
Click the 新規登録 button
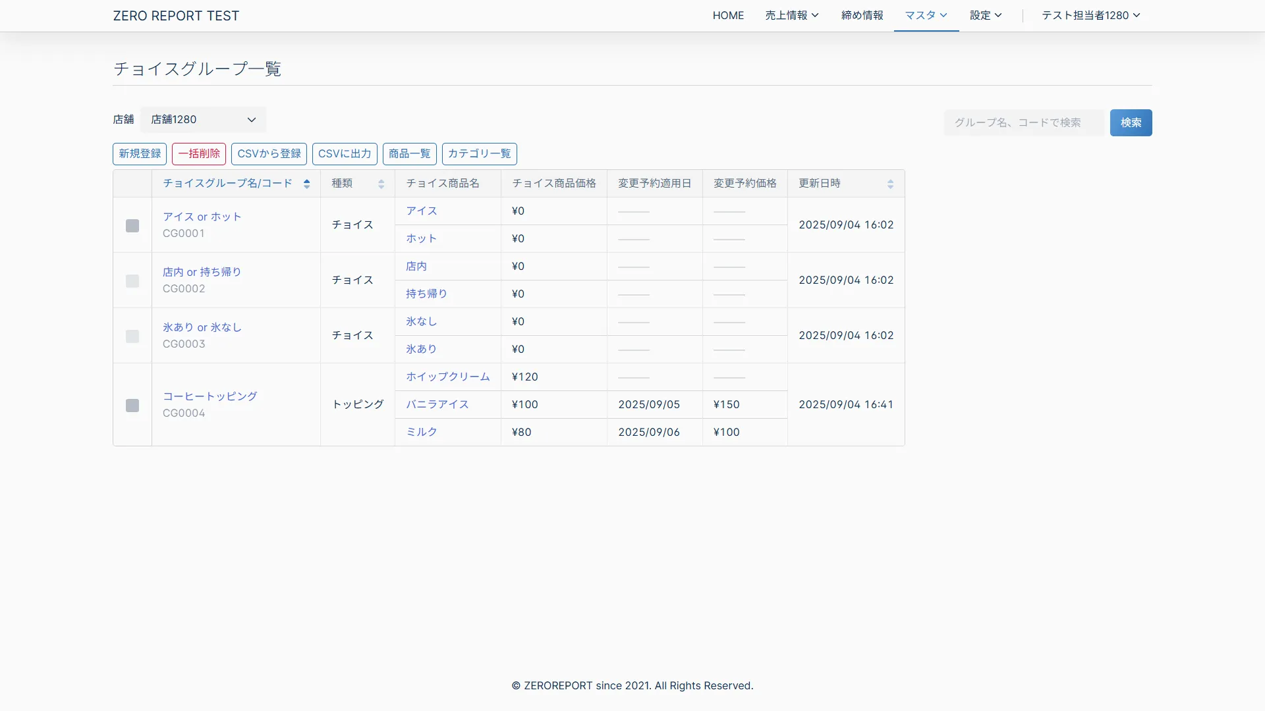[140, 153]
